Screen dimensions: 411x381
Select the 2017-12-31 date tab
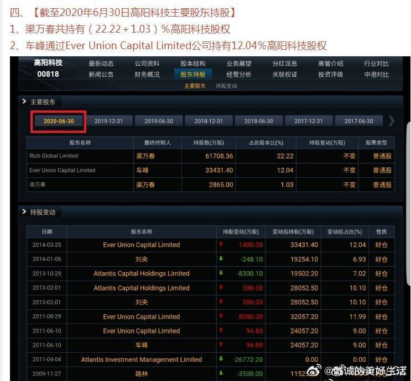click(309, 121)
